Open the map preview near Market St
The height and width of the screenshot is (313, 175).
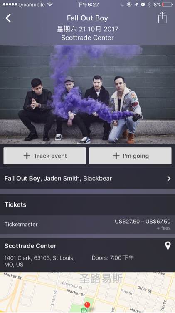click(87, 293)
